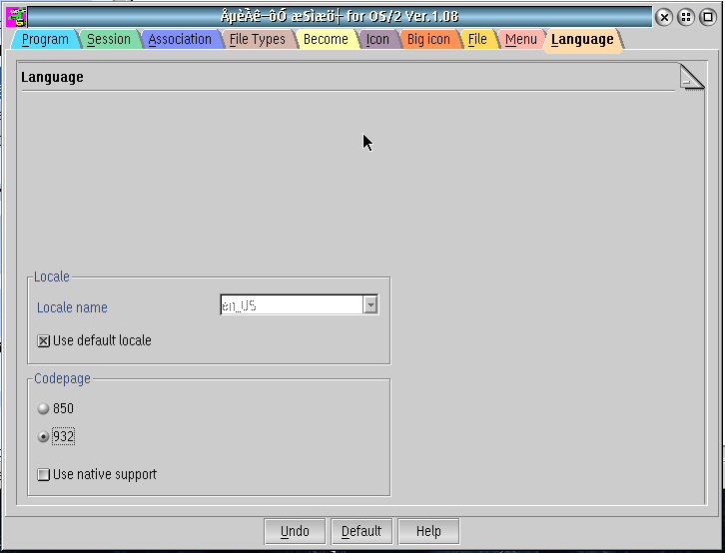Click the title bar hide button
725x553 pixels.
(x=686, y=18)
